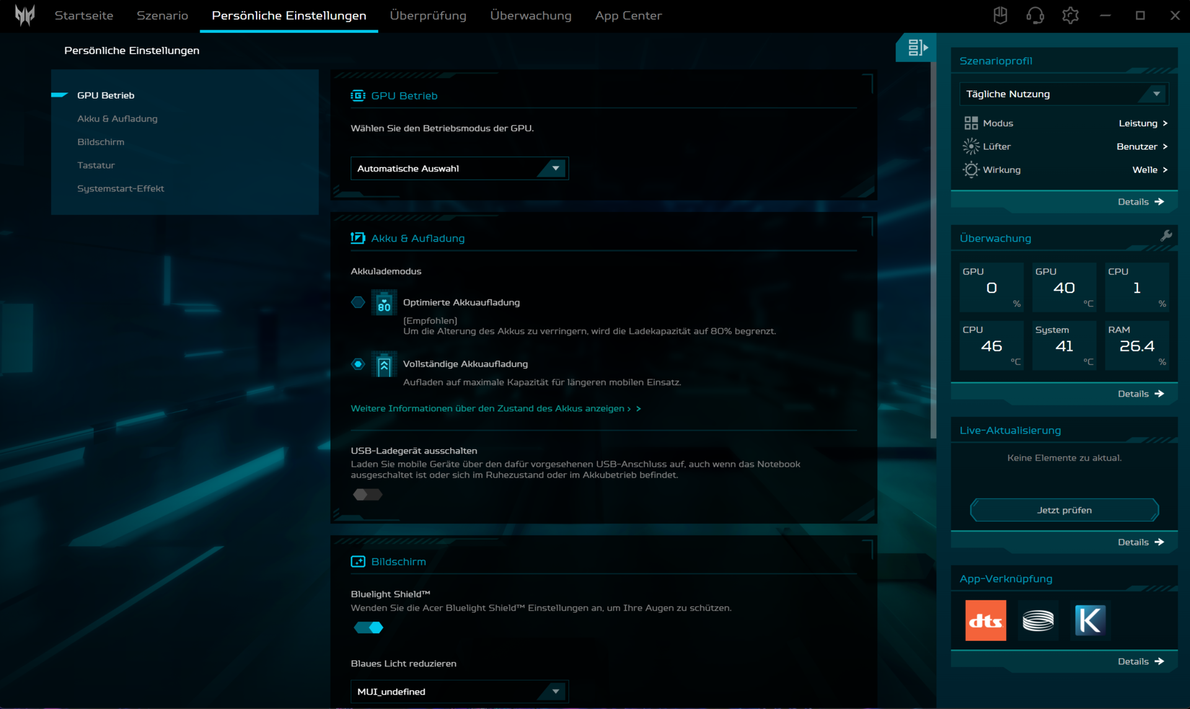Click the shield icon in title bar
Screen dimensions: 1190x709
[1000, 15]
